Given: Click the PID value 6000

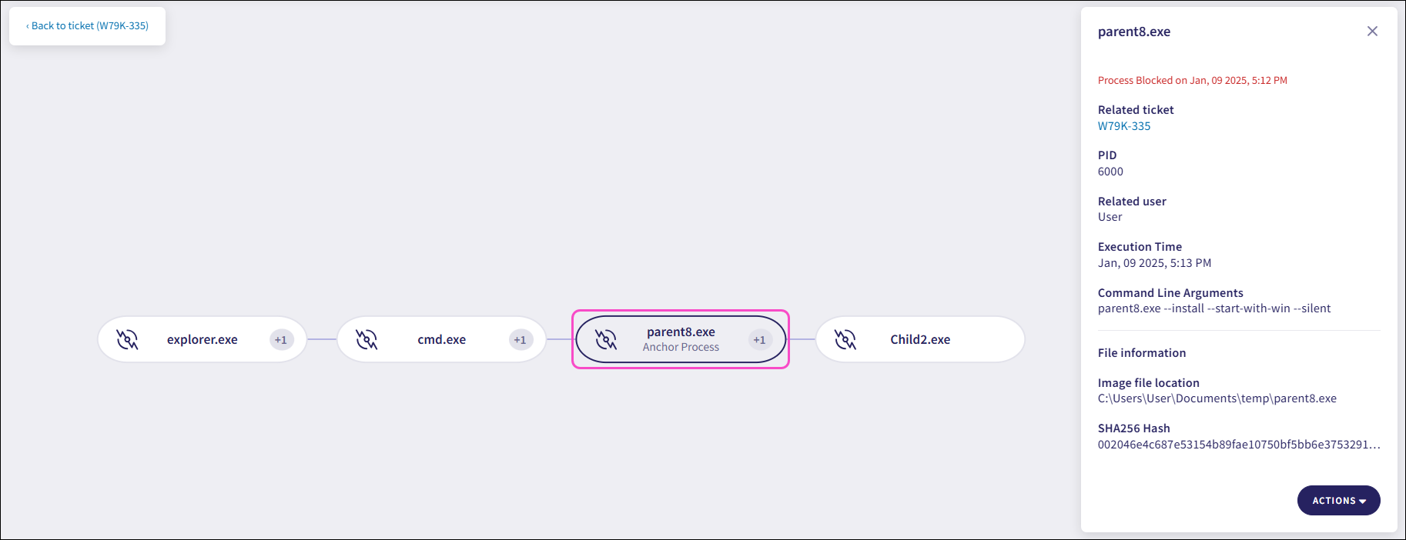Looking at the screenshot, I should coord(1110,172).
